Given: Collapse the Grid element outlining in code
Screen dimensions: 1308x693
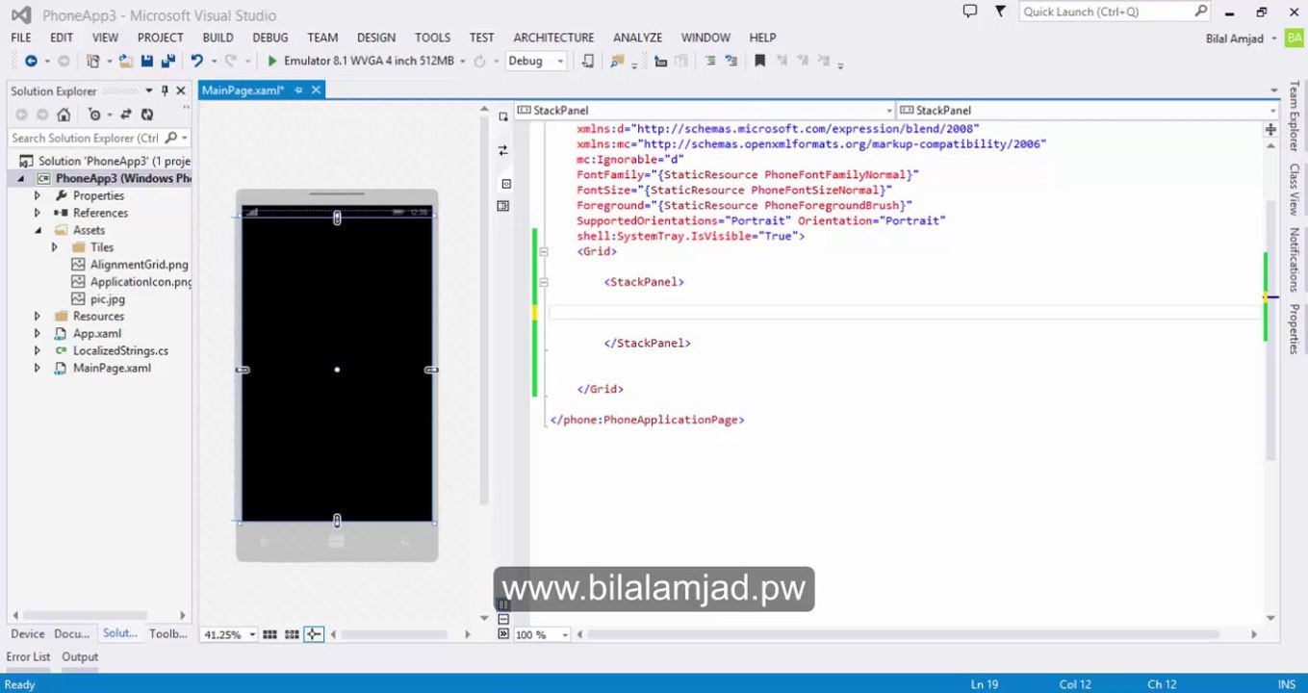Looking at the screenshot, I should point(544,251).
